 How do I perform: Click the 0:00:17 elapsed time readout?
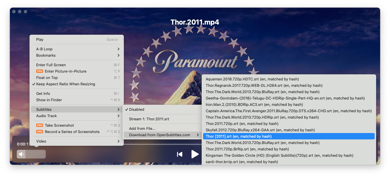(23, 144)
